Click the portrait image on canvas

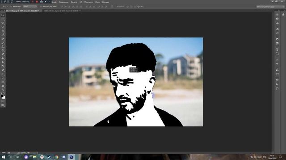point(136,82)
